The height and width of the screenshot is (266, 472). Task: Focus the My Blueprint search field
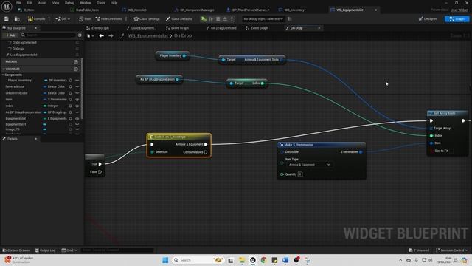tap(48, 35)
